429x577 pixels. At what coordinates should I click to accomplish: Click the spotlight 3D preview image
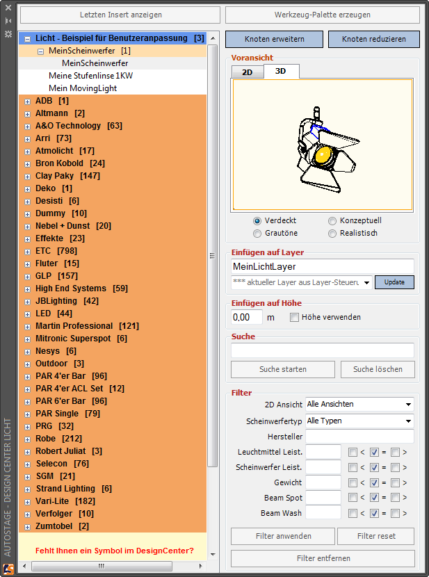(x=323, y=145)
